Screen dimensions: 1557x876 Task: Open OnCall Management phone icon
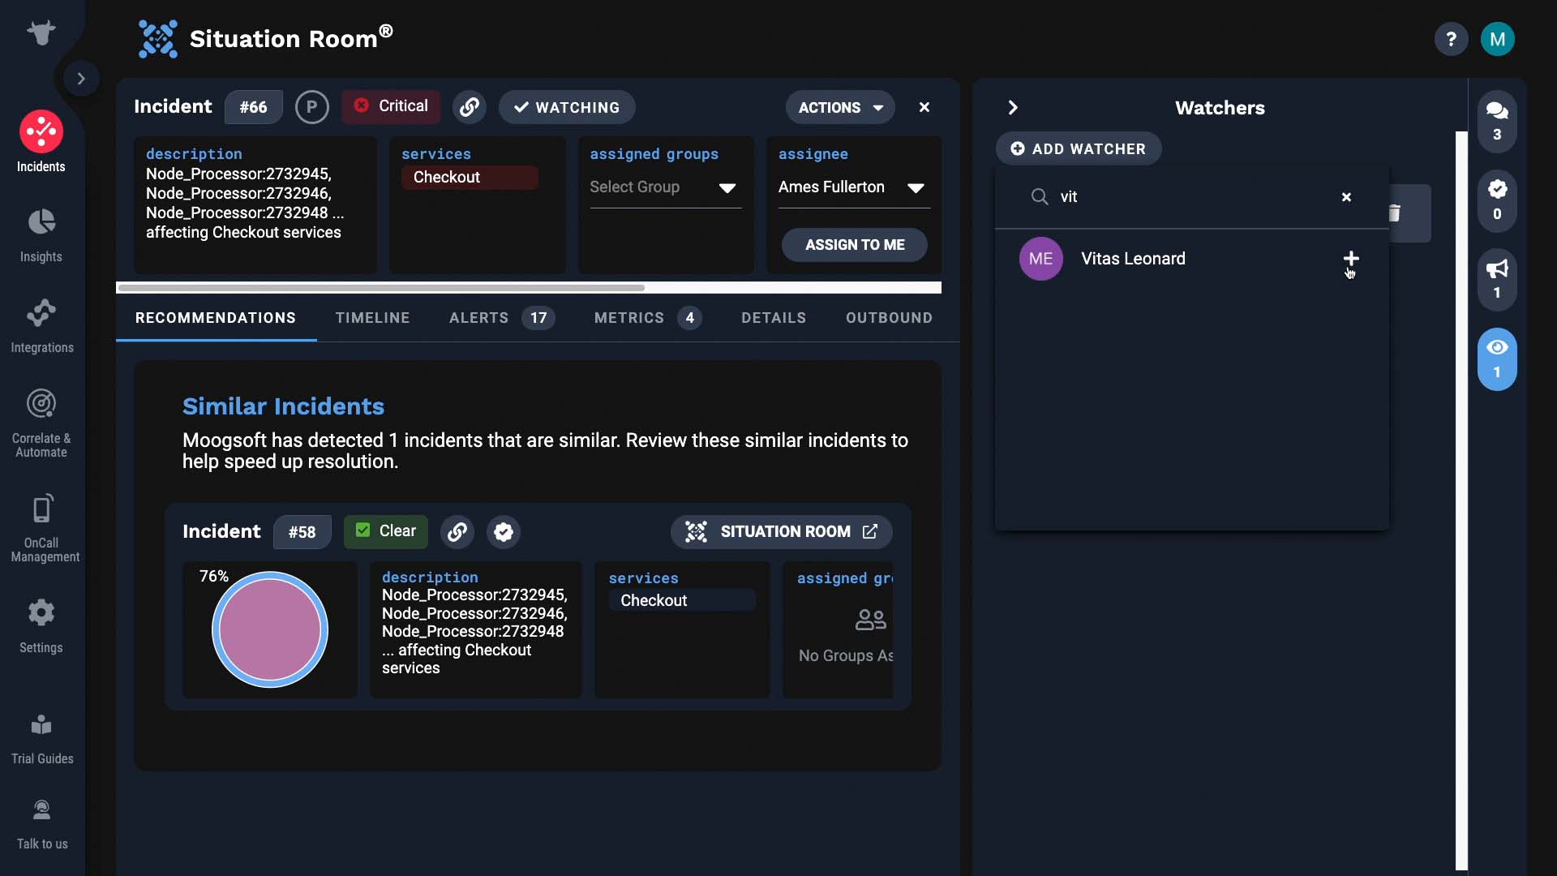tap(41, 509)
